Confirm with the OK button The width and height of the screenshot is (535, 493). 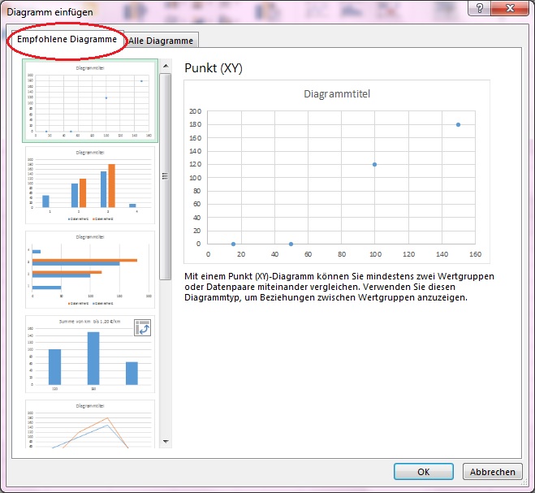coord(423,472)
